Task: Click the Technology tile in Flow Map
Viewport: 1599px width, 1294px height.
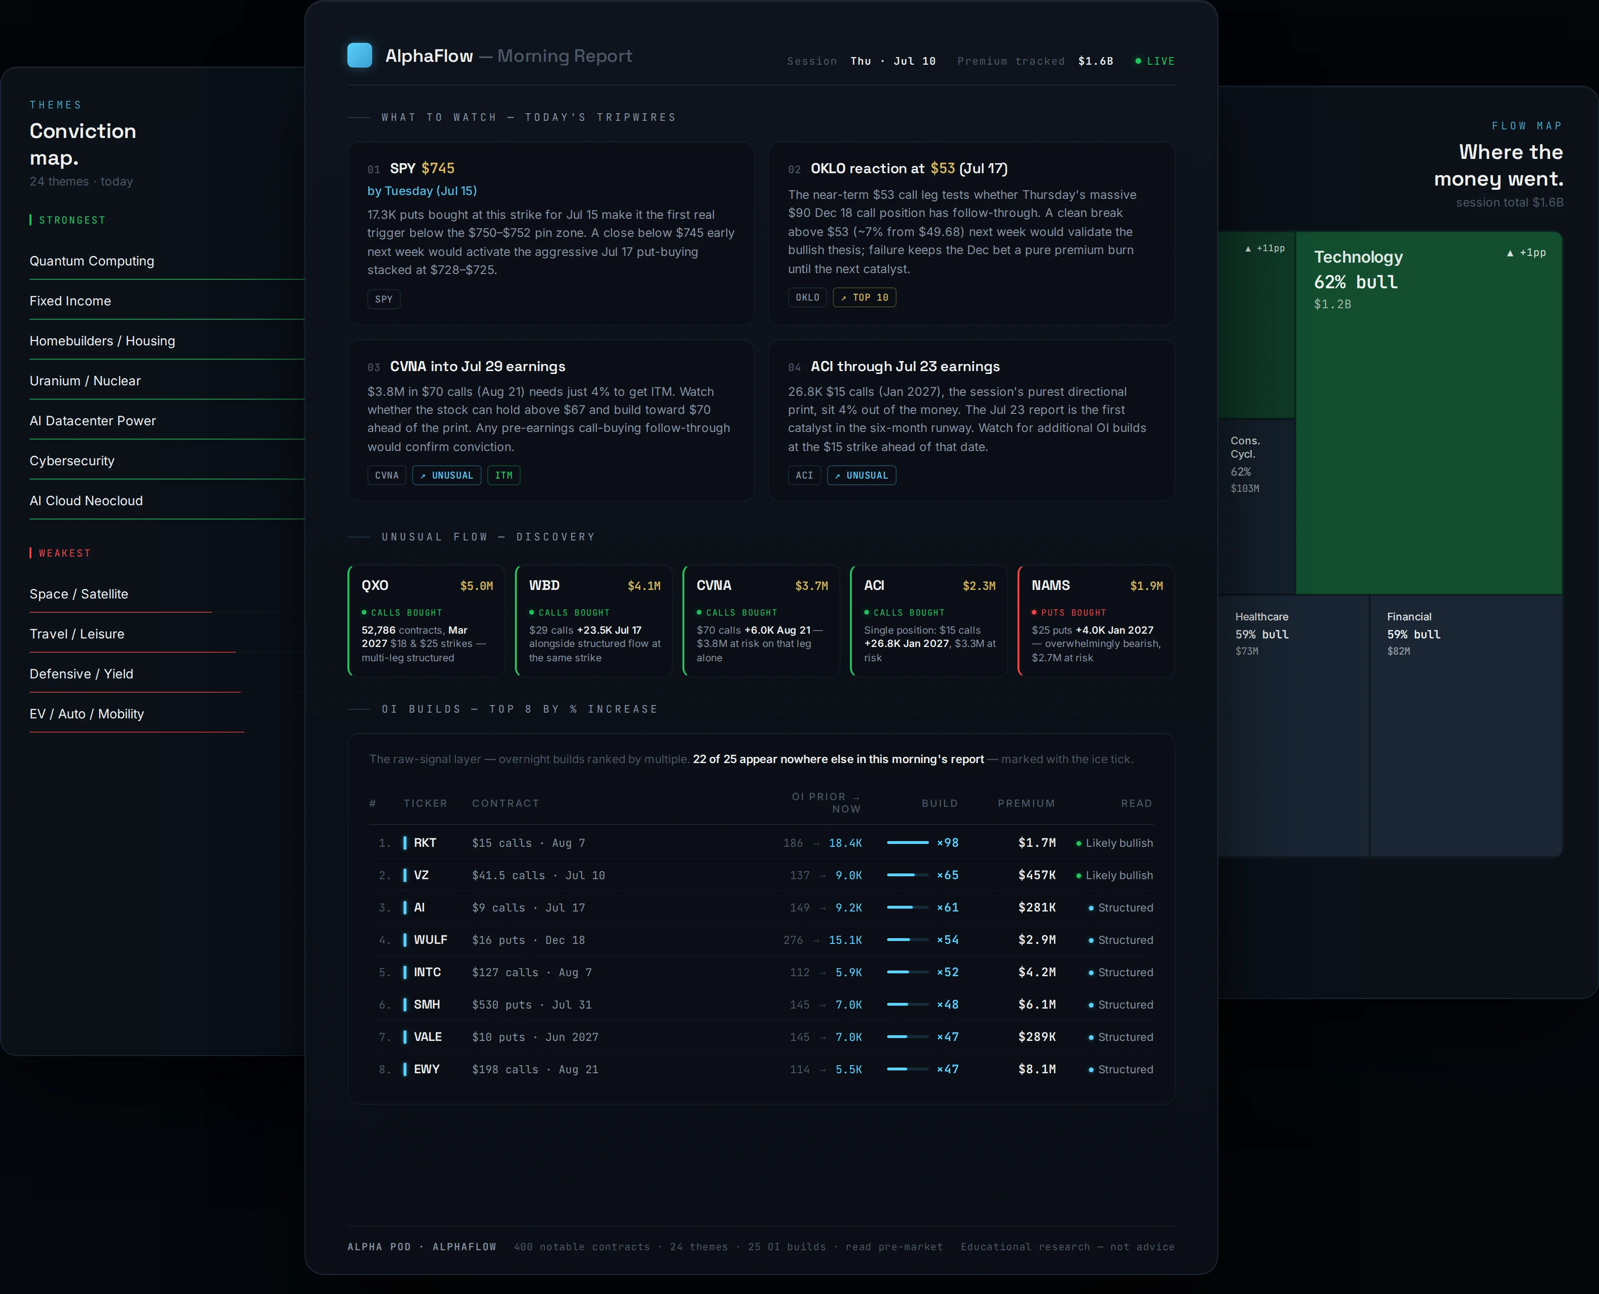Action: pyautogui.click(x=1429, y=413)
